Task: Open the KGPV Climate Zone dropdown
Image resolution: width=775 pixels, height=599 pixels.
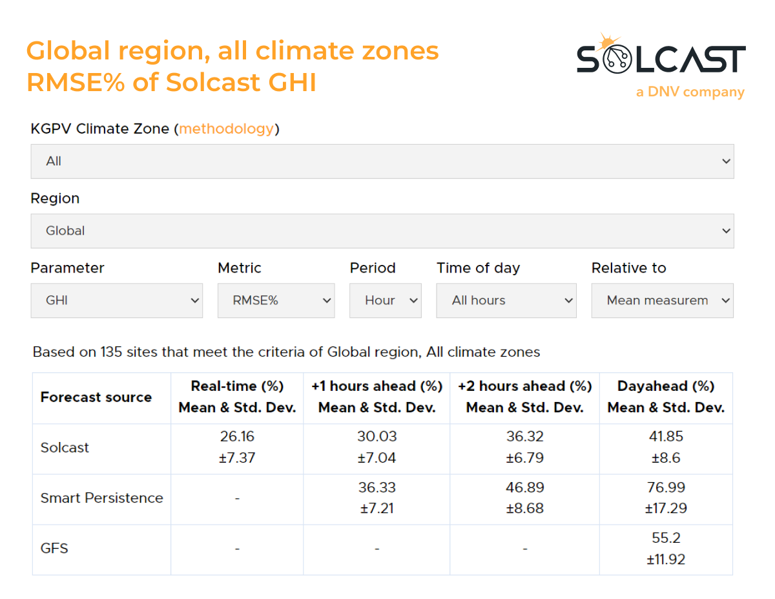Action: [x=382, y=162]
